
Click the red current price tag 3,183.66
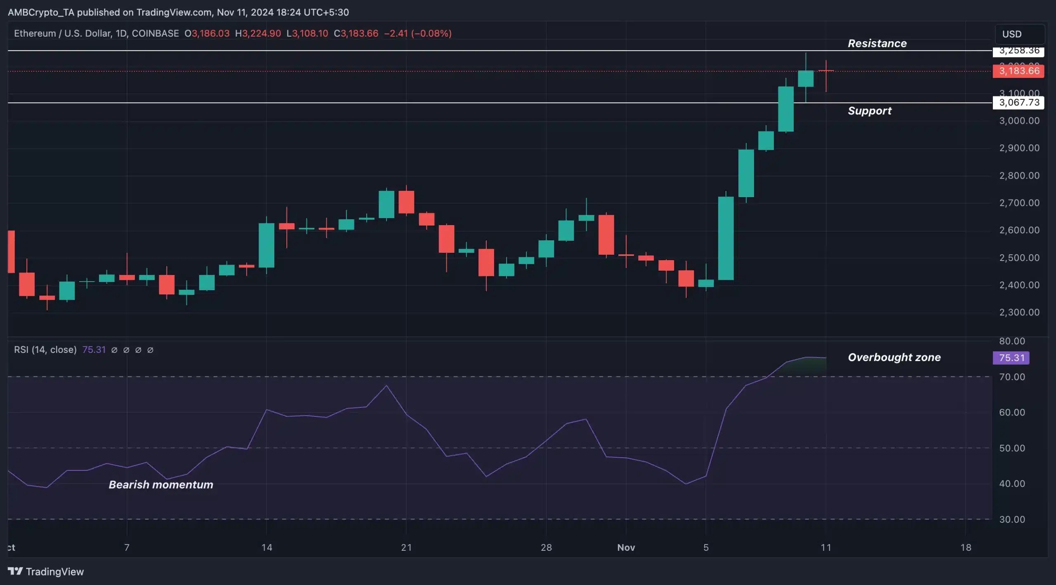click(1018, 71)
